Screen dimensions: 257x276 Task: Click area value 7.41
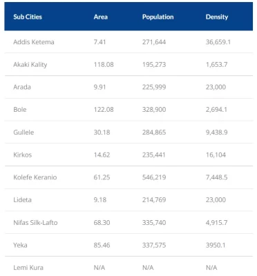tap(99, 42)
